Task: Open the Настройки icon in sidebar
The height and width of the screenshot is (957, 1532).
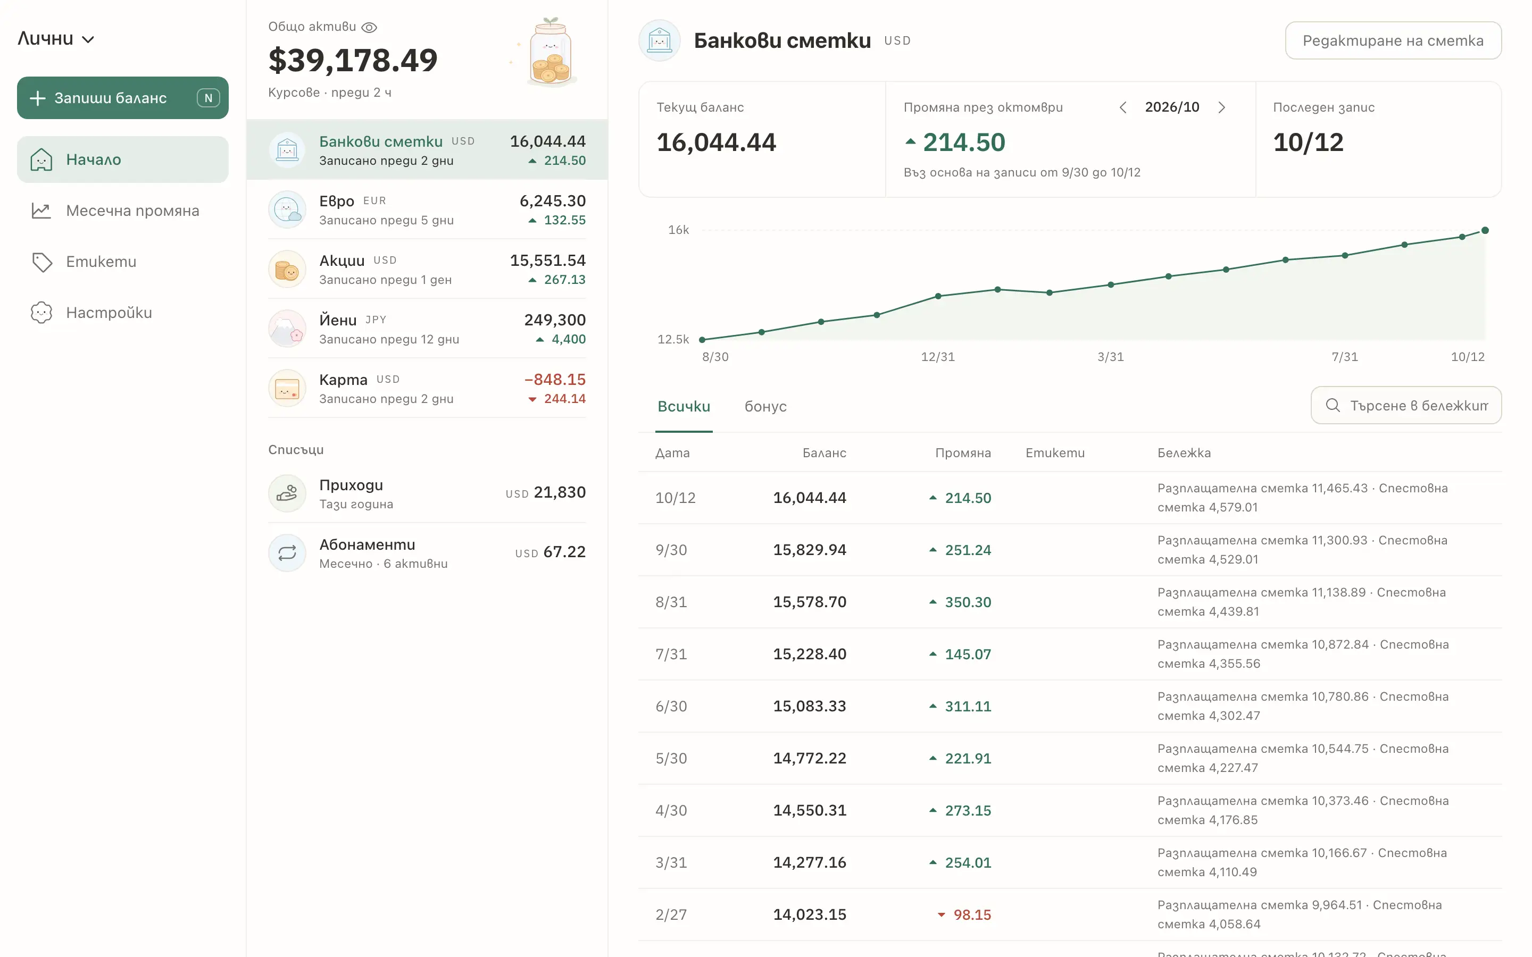Action: 41,313
